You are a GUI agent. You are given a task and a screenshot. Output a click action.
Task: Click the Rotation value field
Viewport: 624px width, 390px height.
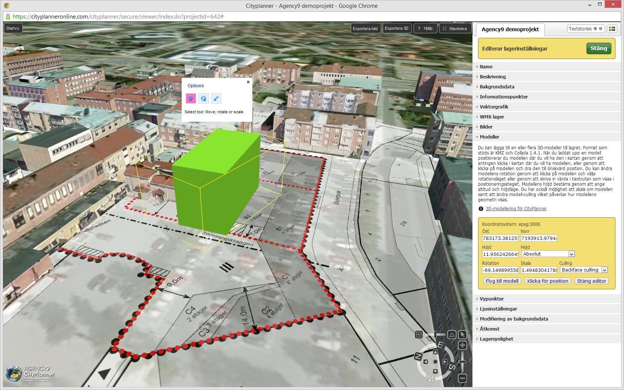(500, 270)
